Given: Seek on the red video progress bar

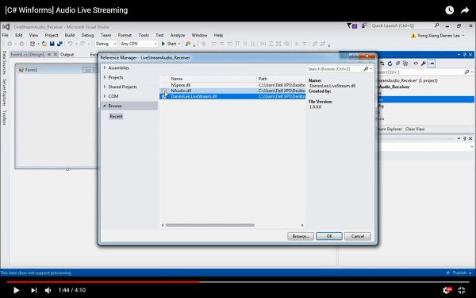Looking at the screenshot, I should coord(102,282).
